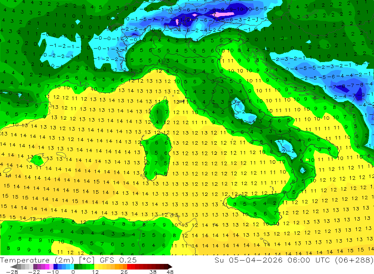This screenshot has width=374, height=274.
Task: Click the "-10" legend label
Action: 53,272
